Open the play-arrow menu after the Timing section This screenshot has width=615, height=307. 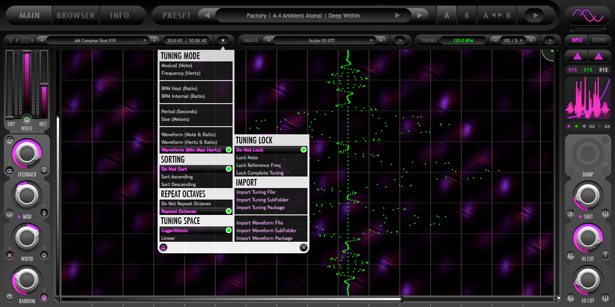[x=551, y=41]
